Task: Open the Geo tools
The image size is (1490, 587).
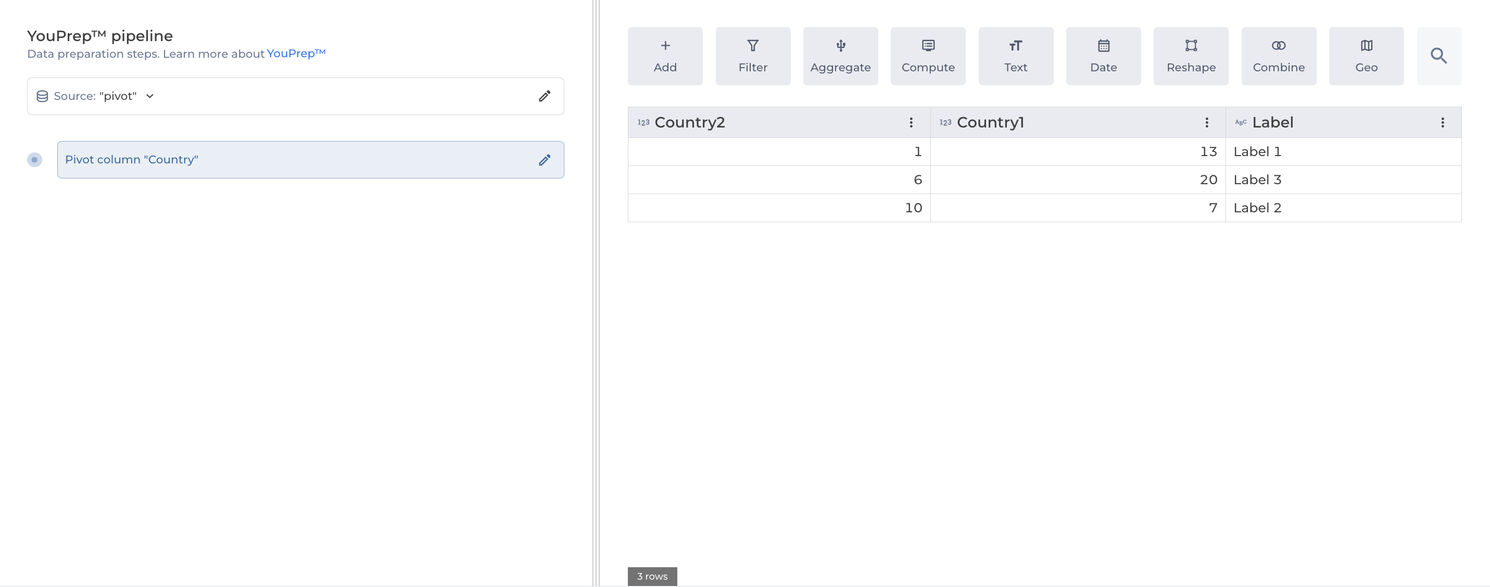Action: 1366,56
